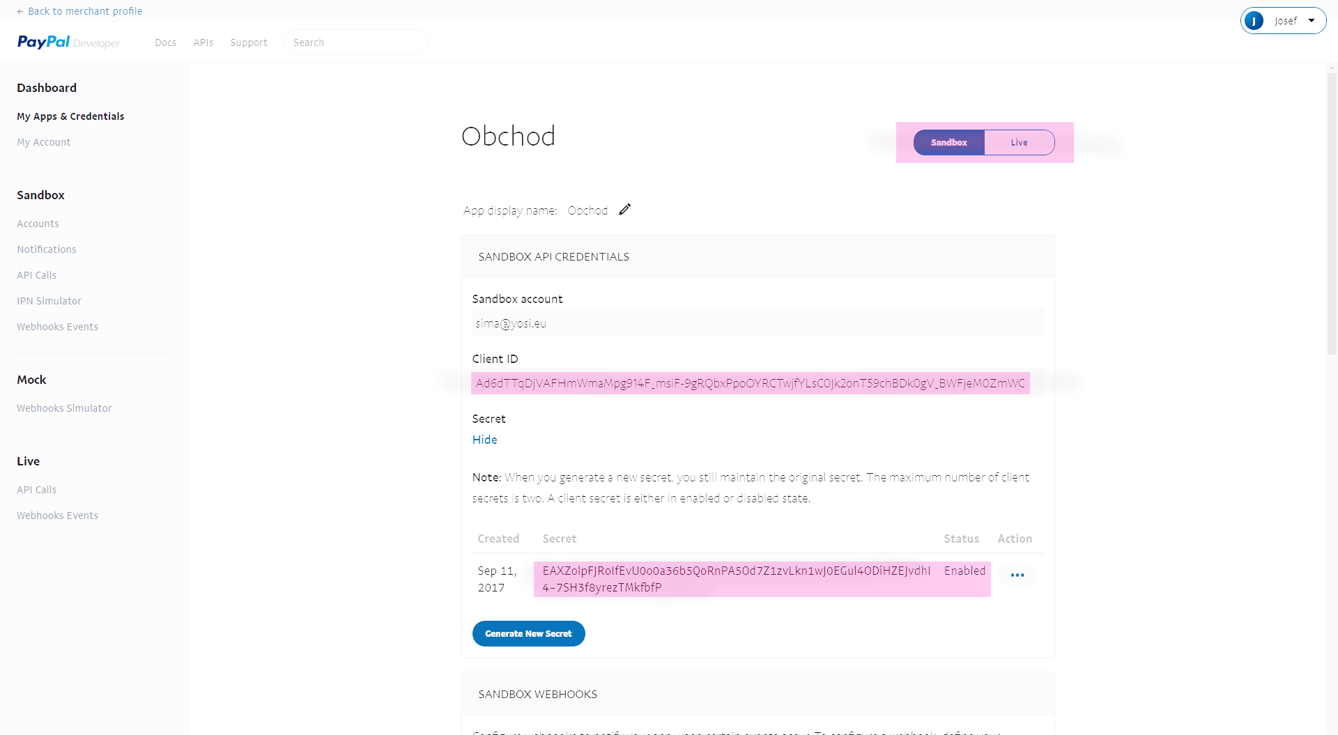Click Back to merchant profile link
The width and height of the screenshot is (1338, 735).
point(79,11)
